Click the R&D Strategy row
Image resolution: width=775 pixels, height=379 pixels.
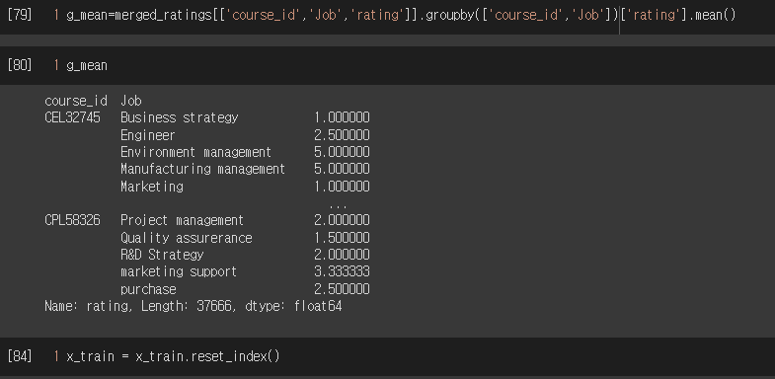tap(245, 255)
